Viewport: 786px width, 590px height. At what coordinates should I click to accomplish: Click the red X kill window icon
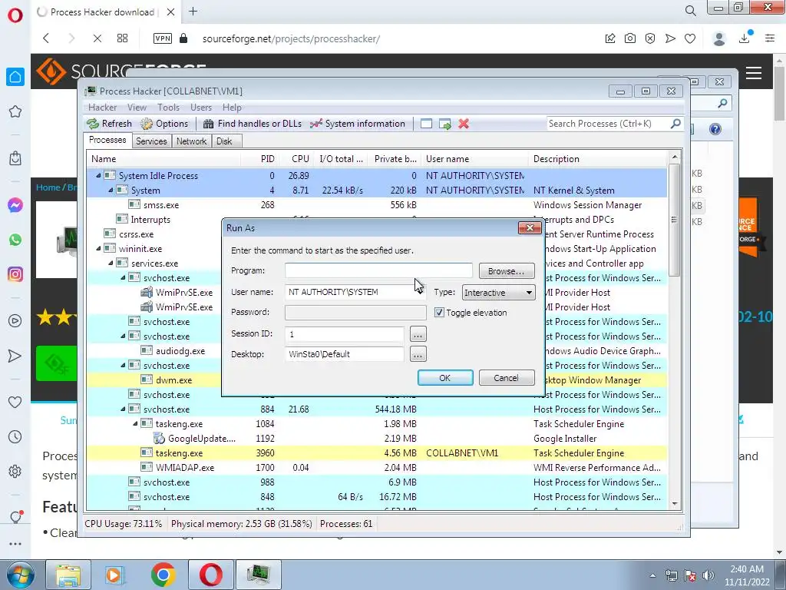464,124
